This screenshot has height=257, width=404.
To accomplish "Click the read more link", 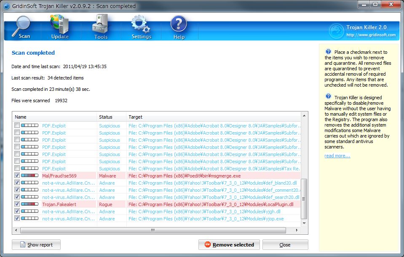I will (x=337, y=156).
